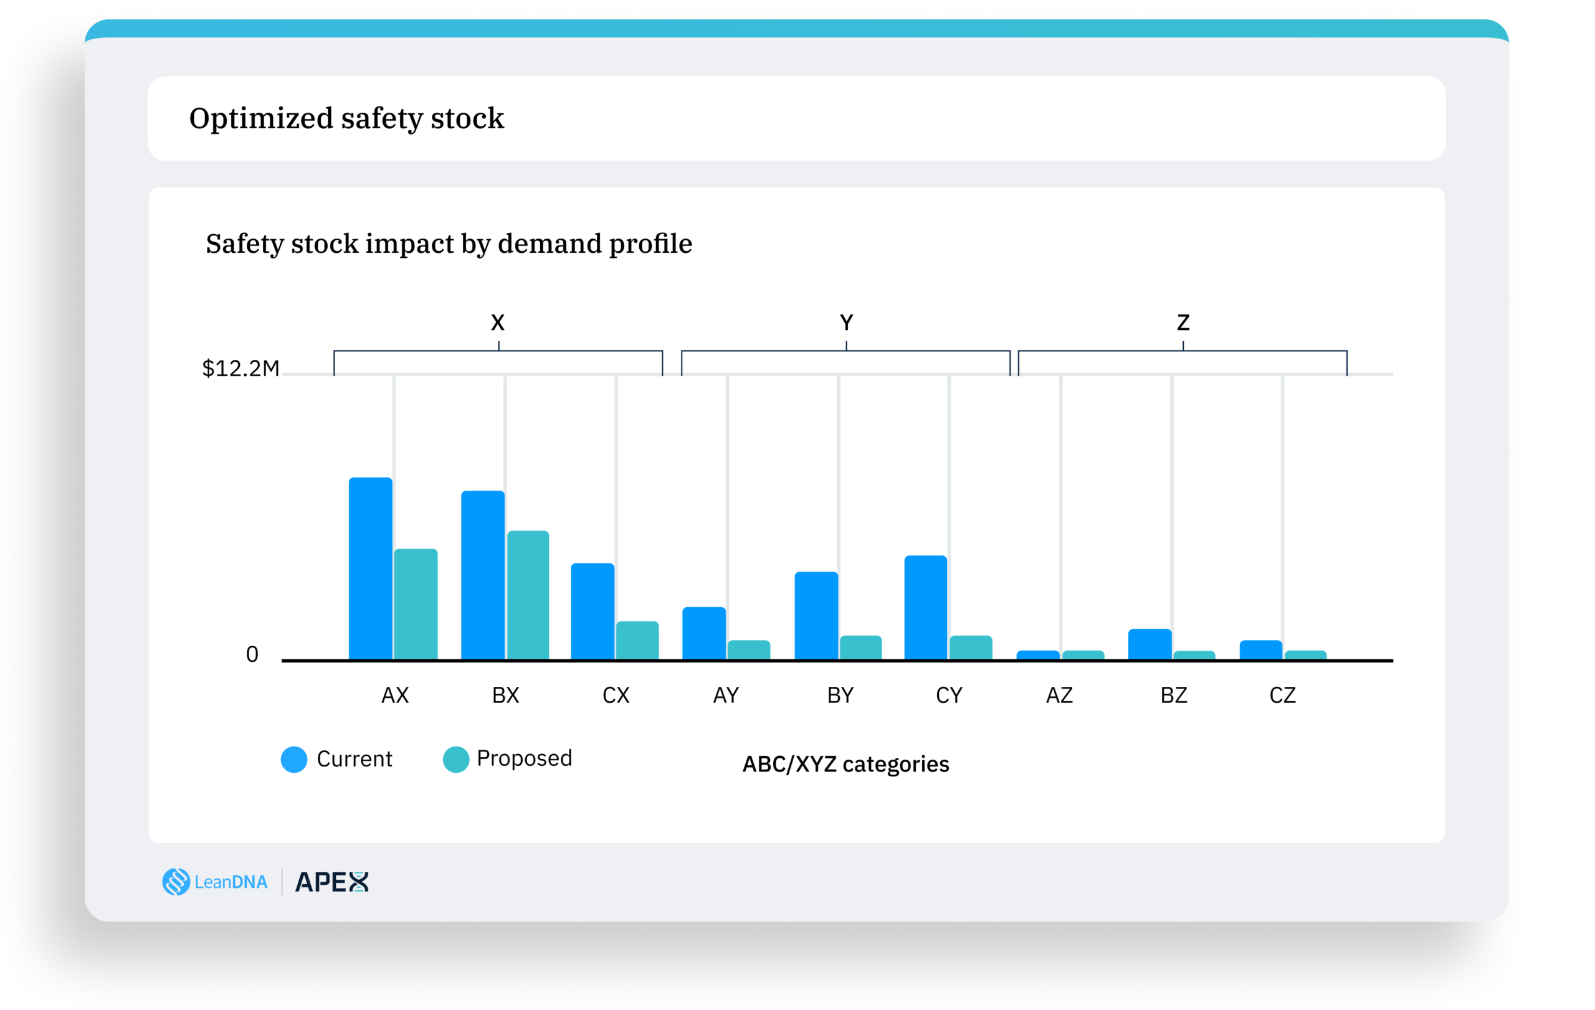1595x1010 pixels.
Task: Click the CY axis label
Action: [949, 696]
